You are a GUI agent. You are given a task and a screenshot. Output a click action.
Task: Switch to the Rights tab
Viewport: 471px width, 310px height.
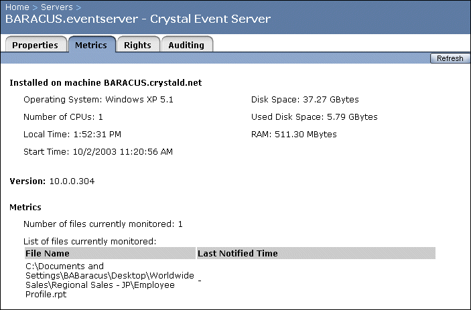coord(138,45)
